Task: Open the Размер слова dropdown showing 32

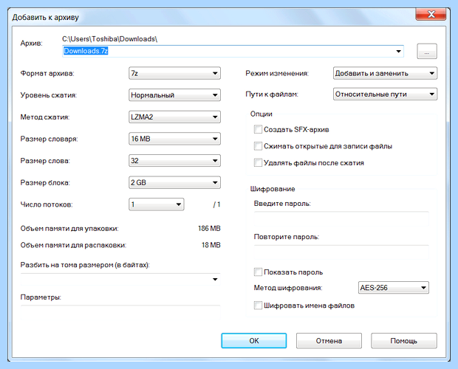Action: [174, 161]
